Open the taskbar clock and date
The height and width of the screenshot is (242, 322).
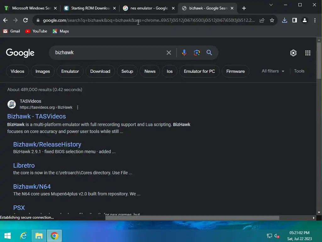pyautogui.click(x=299, y=236)
